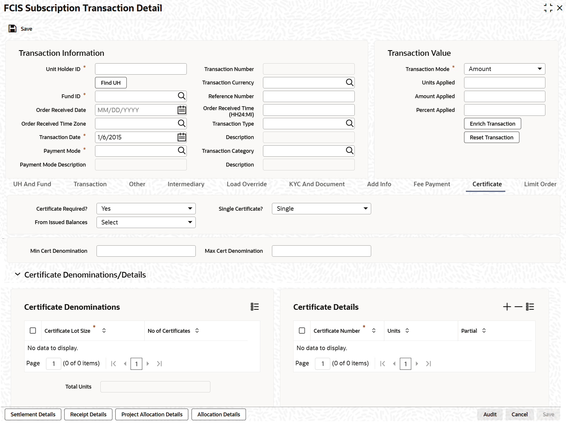Select all rows checkbox in Certificate Details
Screen dimensions: 566x425
tap(302, 331)
